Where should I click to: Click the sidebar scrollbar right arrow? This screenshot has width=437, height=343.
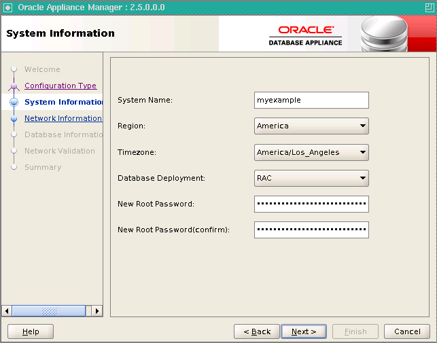tap(97, 311)
